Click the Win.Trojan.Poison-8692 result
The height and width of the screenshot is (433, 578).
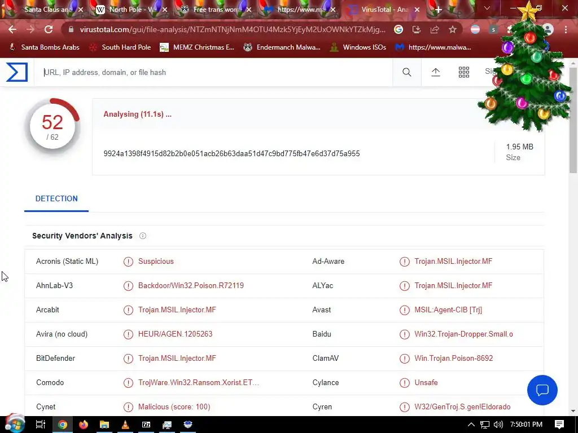pos(453,359)
